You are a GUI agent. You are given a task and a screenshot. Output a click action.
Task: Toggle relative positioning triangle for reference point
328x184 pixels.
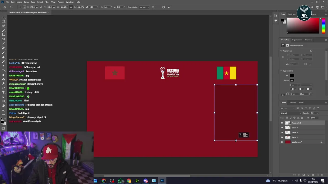(x=41, y=7)
